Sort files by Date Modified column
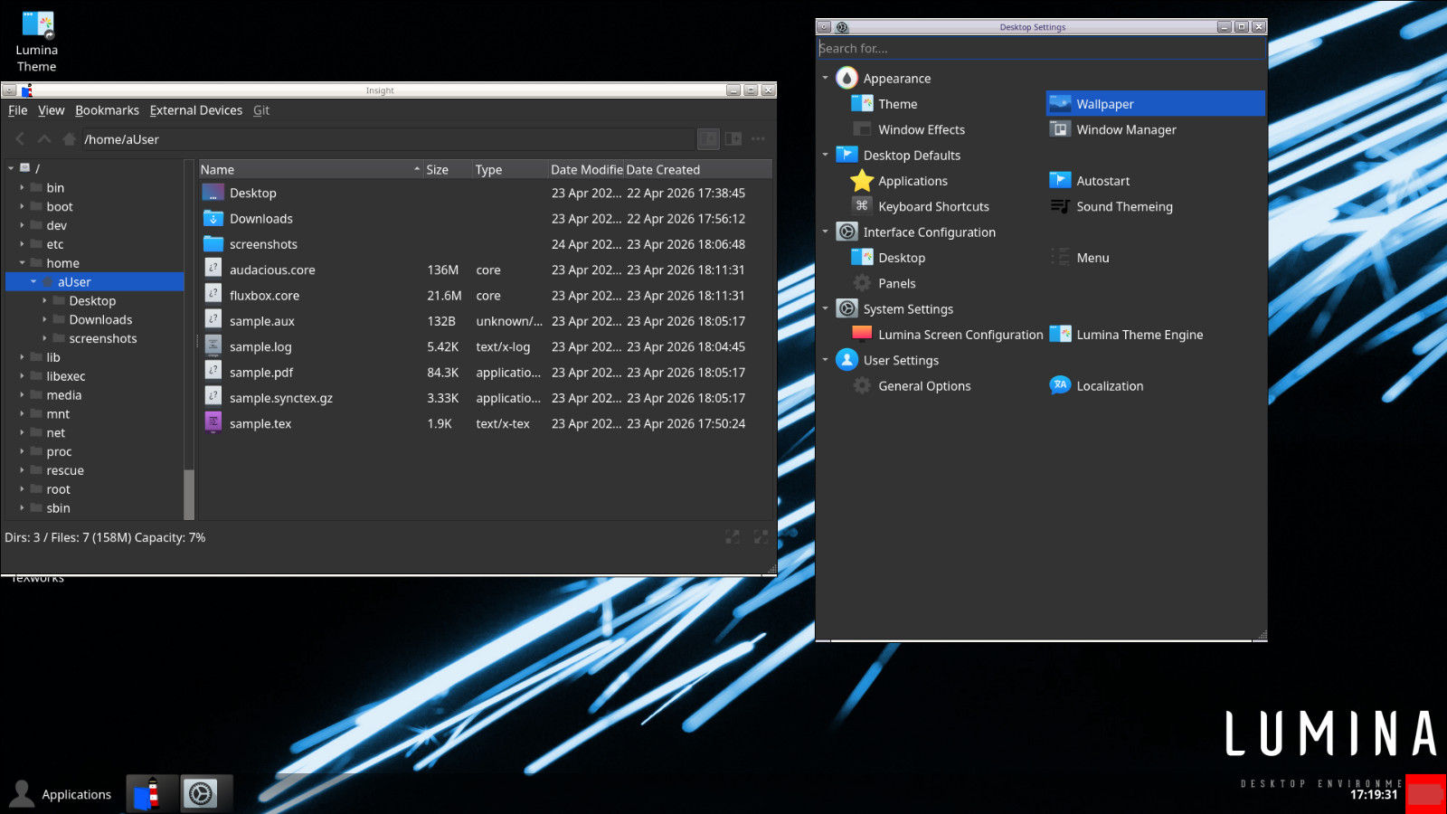This screenshot has height=814, width=1447. tap(586, 169)
